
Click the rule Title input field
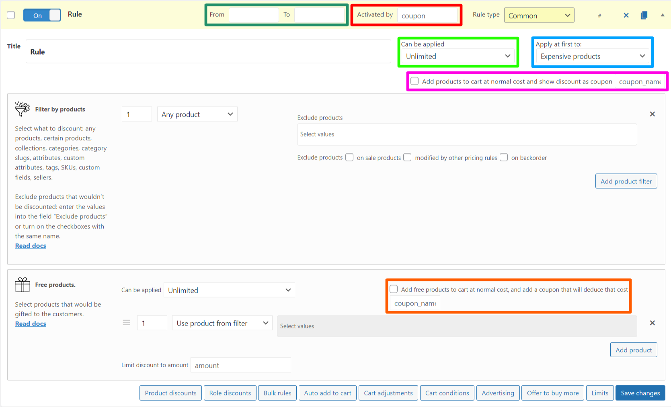pos(208,51)
